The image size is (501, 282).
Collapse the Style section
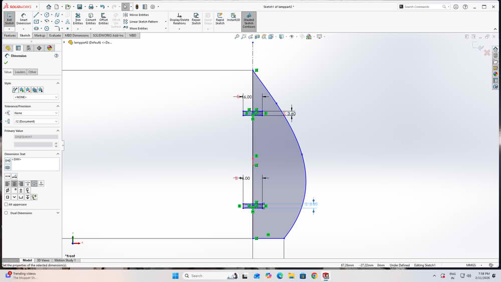click(x=58, y=83)
